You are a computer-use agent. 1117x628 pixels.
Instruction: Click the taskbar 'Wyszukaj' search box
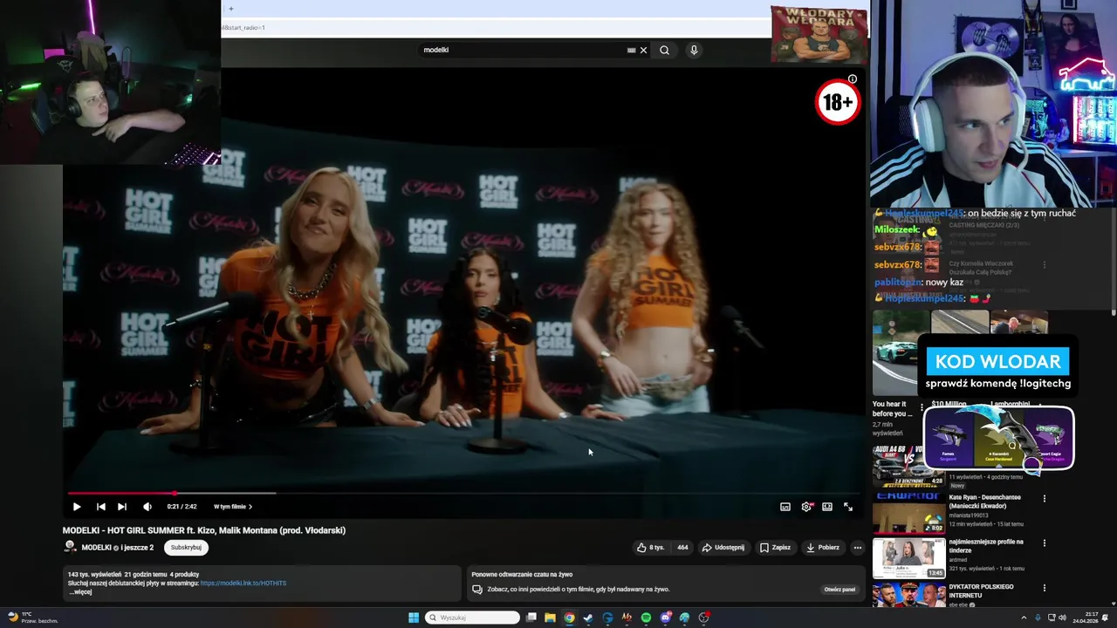472,618
